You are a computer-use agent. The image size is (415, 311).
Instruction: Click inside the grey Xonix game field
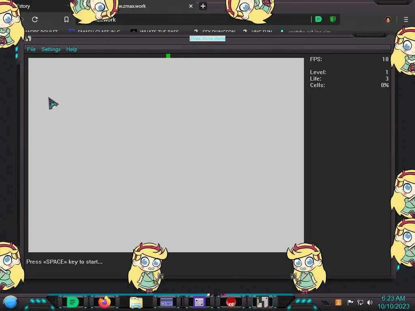coord(166,155)
